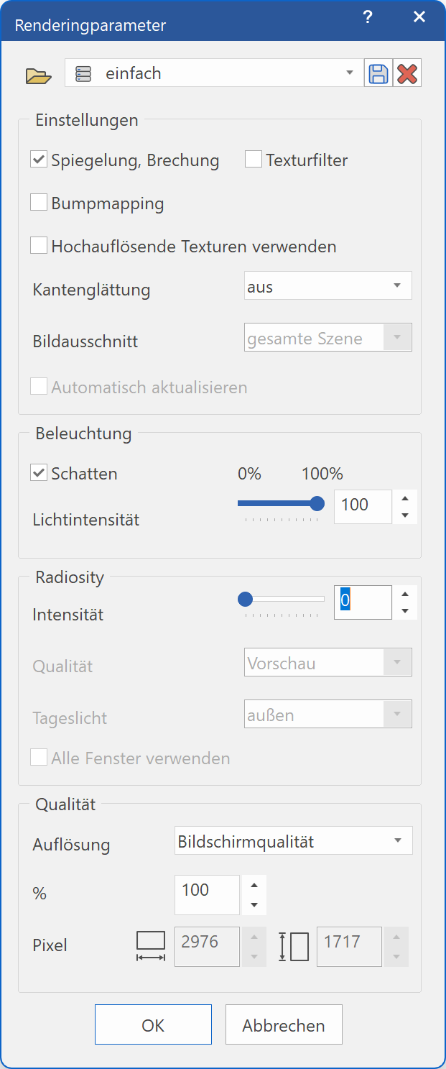
Task: Open dialog help via the question mark icon
Action: (x=368, y=17)
